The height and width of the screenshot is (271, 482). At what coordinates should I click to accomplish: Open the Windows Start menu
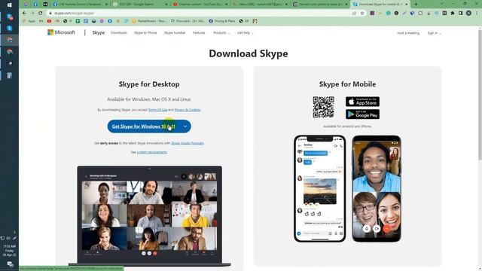click(9, 5)
